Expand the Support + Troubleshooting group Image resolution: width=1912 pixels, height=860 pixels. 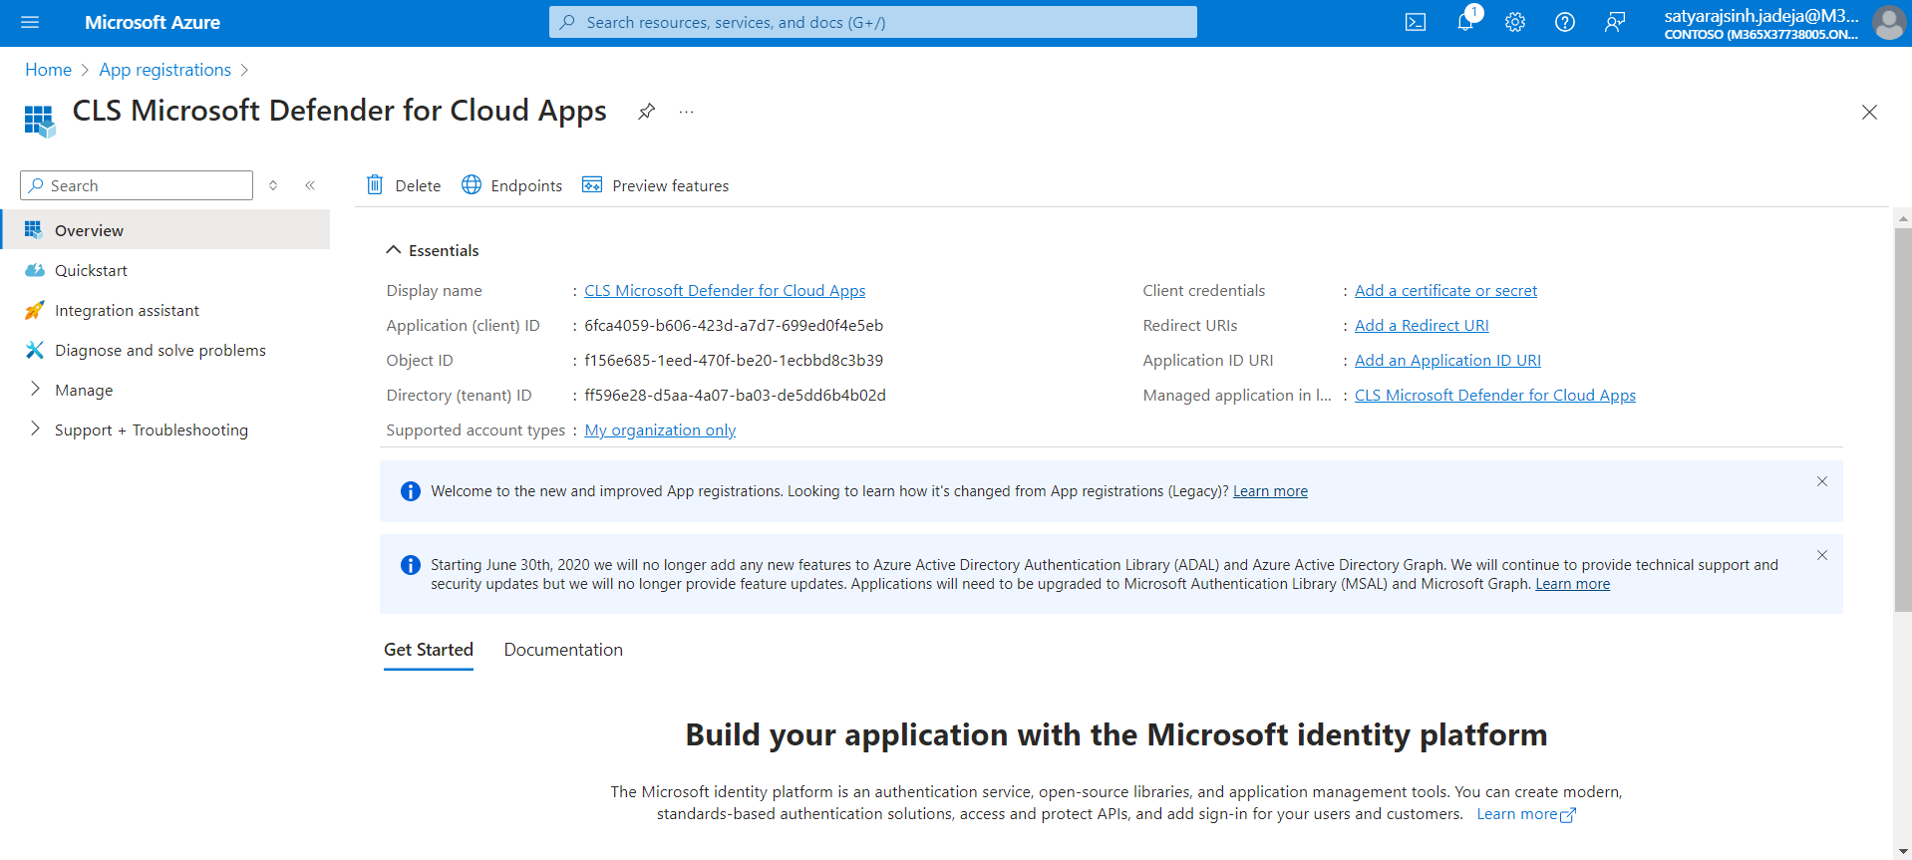coord(35,429)
